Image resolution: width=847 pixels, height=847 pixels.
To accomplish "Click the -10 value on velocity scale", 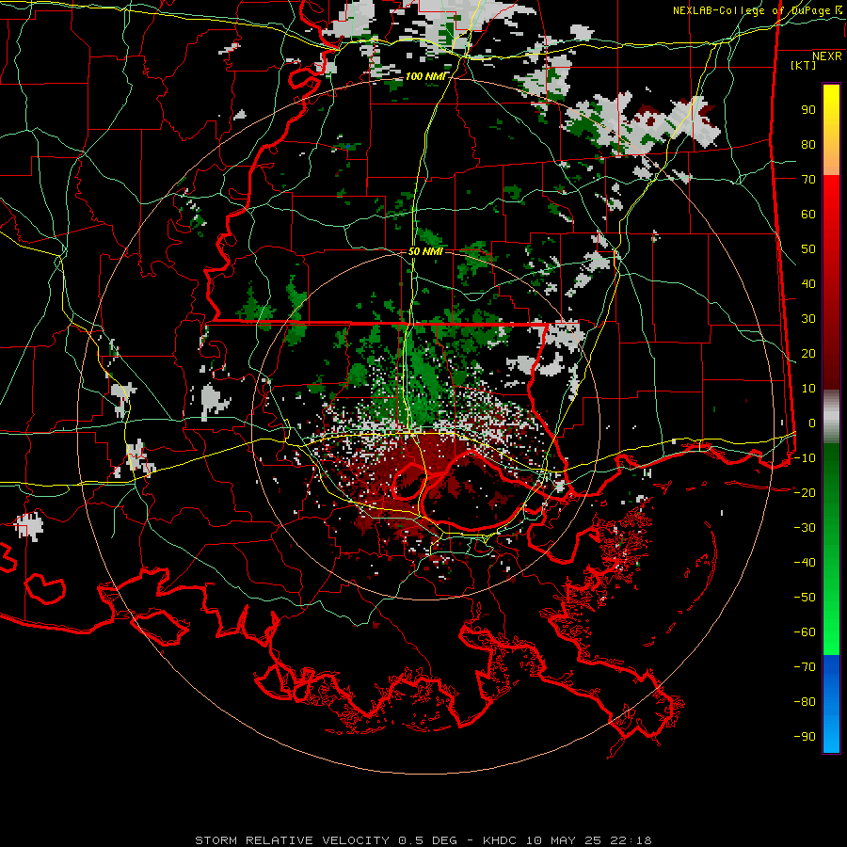I will 805,458.
